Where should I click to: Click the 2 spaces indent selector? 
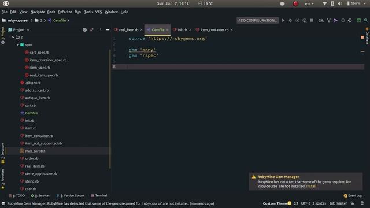point(319,203)
